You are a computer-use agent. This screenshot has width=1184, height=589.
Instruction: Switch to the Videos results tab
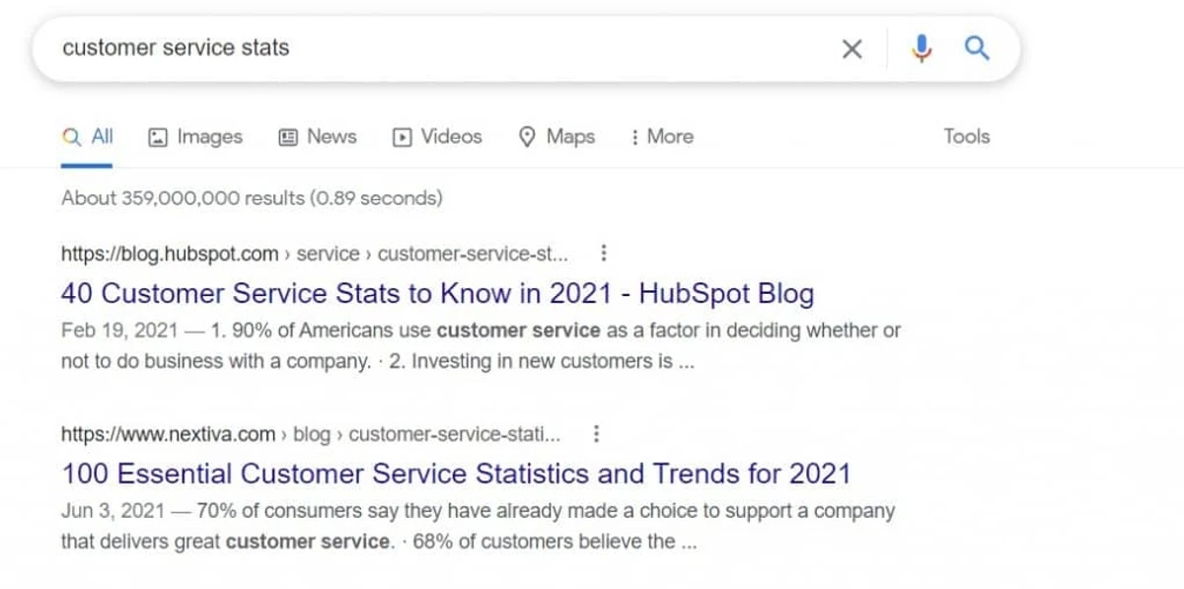tap(451, 137)
